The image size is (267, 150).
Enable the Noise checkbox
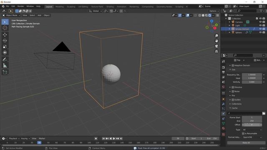(x=233, y=92)
